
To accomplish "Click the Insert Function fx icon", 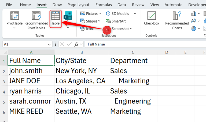I will [76, 44].
